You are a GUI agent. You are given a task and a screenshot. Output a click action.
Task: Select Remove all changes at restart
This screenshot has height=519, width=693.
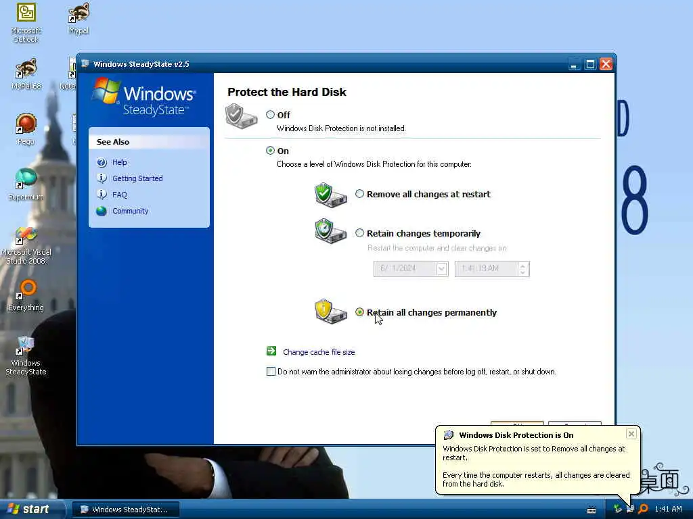[x=360, y=194]
